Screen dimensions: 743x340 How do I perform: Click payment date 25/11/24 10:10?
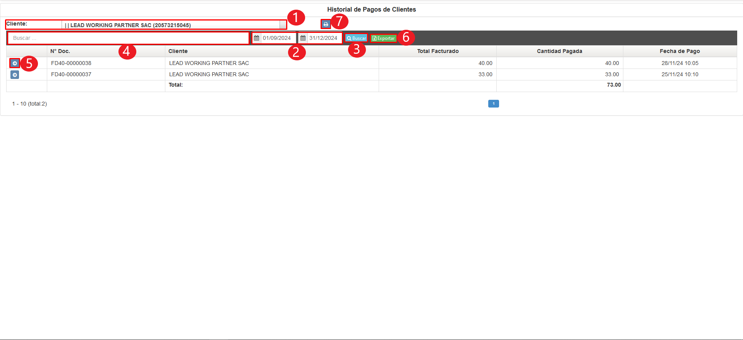coord(680,74)
